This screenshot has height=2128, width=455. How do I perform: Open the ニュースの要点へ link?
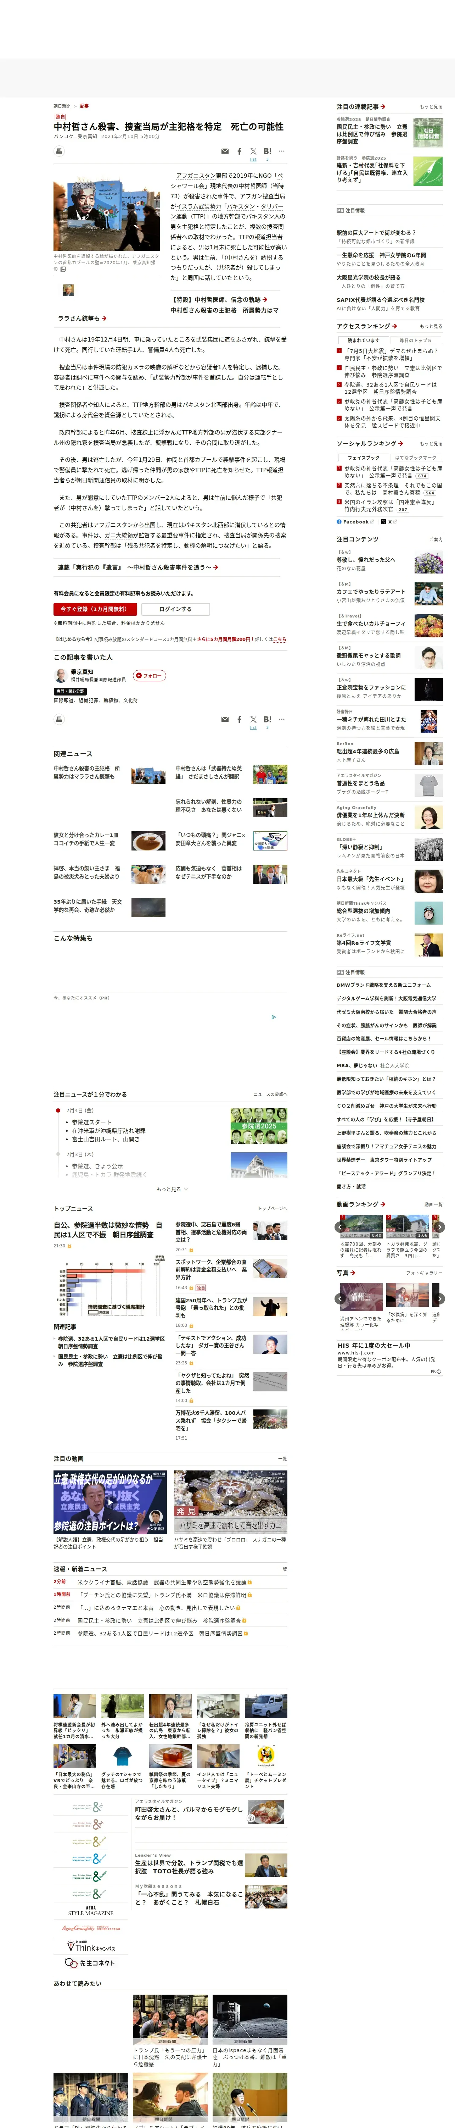(x=270, y=1094)
